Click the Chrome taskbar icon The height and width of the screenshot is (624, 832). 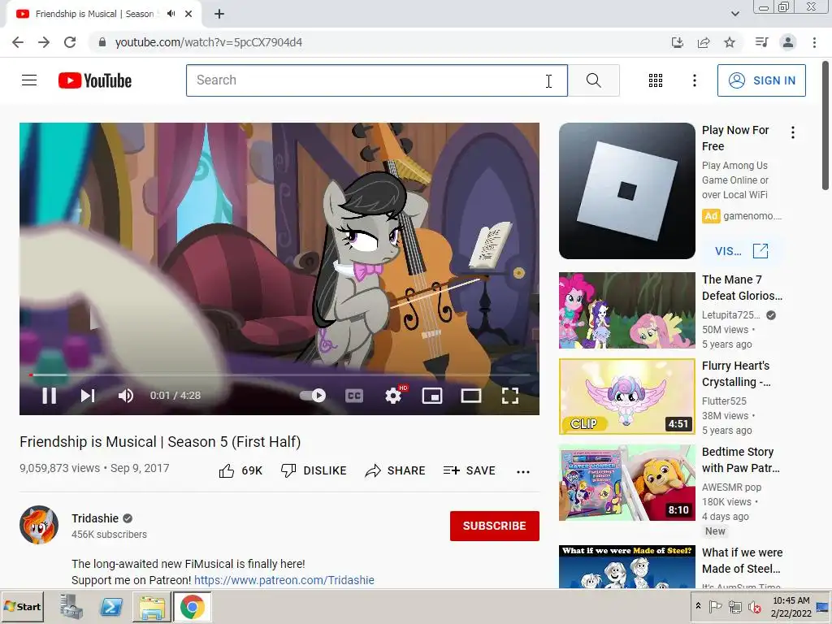click(x=192, y=607)
